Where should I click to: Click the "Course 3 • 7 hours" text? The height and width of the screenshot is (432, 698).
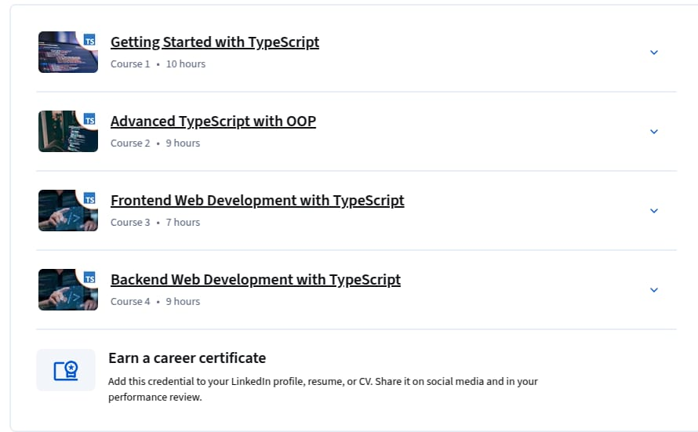coord(155,223)
